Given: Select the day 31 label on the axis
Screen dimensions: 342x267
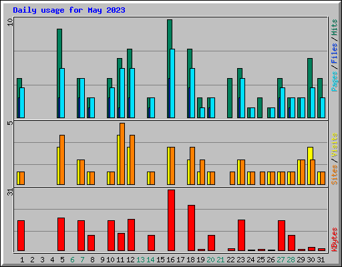Looking at the screenshot, I should [x=321, y=260].
